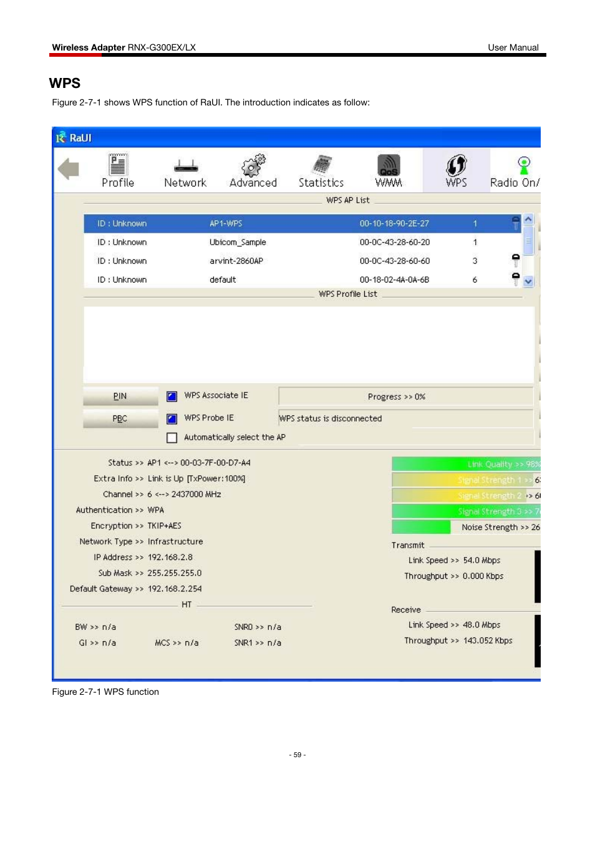Click the WPS AP list scrollbar thumb

[528, 240]
